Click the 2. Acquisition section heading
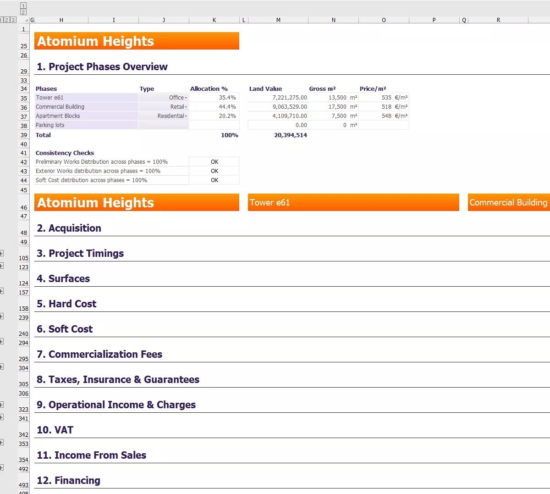The height and width of the screenshot is (494, 550). 69,228
